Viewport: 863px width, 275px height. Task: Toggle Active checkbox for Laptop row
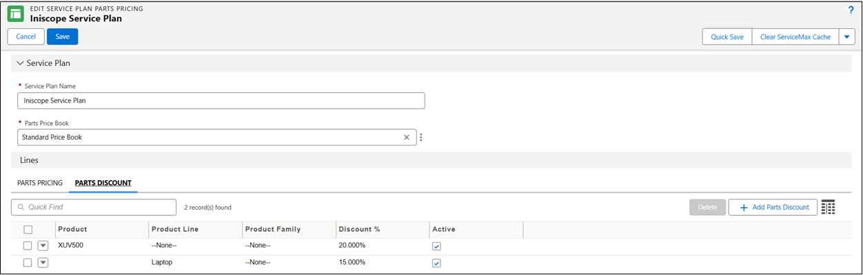(436, 263)
